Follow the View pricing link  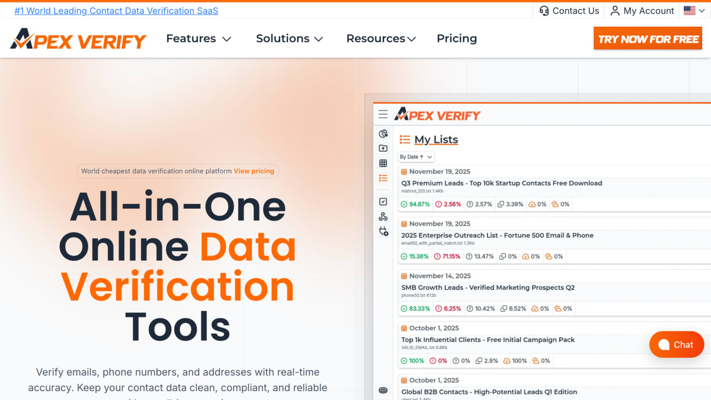[254, 171]
